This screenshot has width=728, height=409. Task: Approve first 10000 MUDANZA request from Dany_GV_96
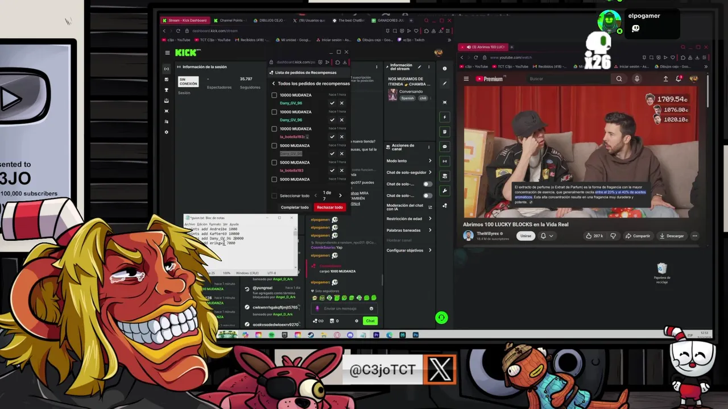(332, 103)
